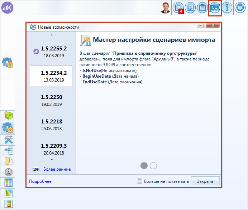Select version 1.5.2250 entry
Viewport: 248px width, 210px height.
click(51, 100)
